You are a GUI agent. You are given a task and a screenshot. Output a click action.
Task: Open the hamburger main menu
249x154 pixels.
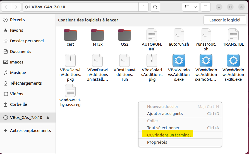click(206, 7)
